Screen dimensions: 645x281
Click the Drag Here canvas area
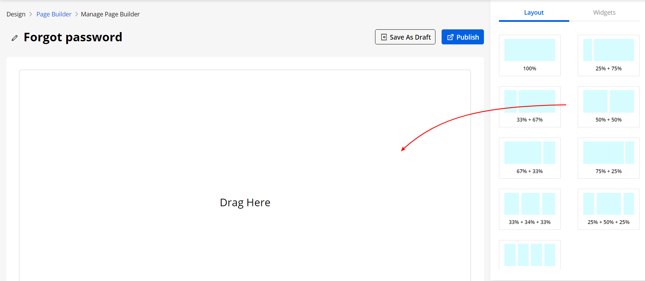click(x=245, y=202)
